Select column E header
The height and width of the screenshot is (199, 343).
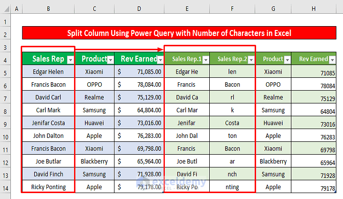(x=187, y=9)
